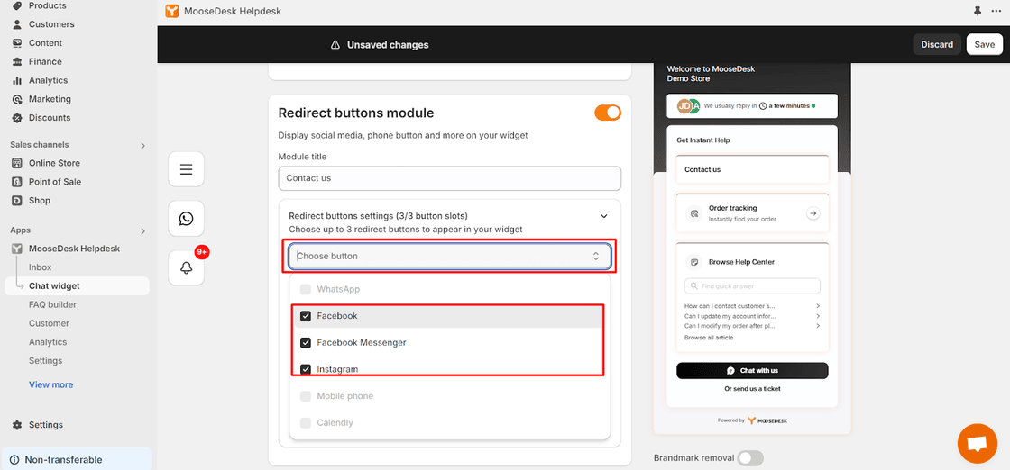Click the View more link

coord(50,384)
